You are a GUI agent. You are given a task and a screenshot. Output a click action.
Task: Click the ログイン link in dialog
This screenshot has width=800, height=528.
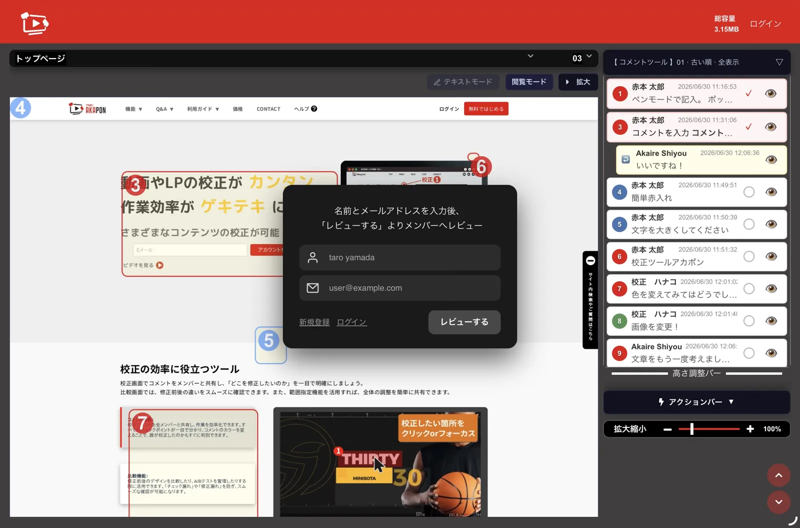(351, 322)
